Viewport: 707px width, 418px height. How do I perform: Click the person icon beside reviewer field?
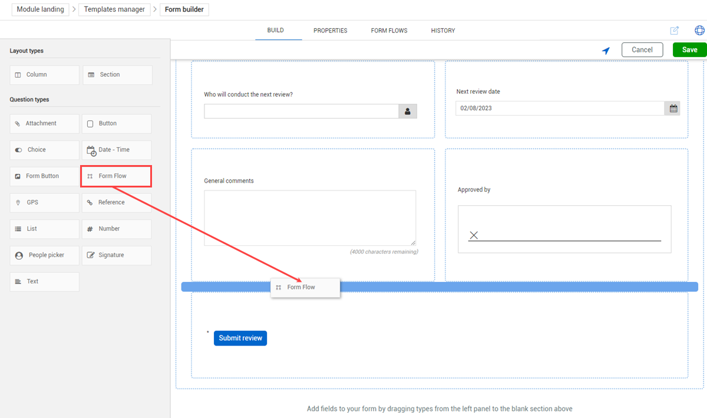click(407, 111)
